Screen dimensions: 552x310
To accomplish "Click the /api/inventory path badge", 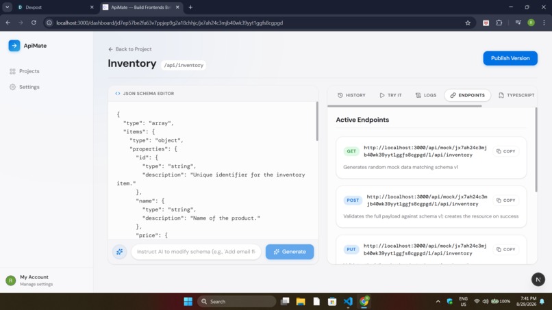I will tap(184, 66).
